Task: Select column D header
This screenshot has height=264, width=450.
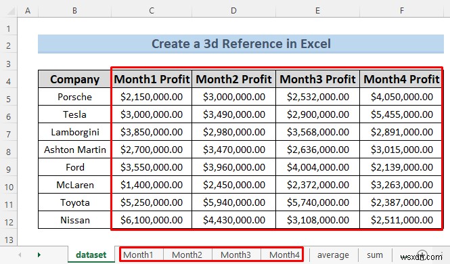Action: 234,11
